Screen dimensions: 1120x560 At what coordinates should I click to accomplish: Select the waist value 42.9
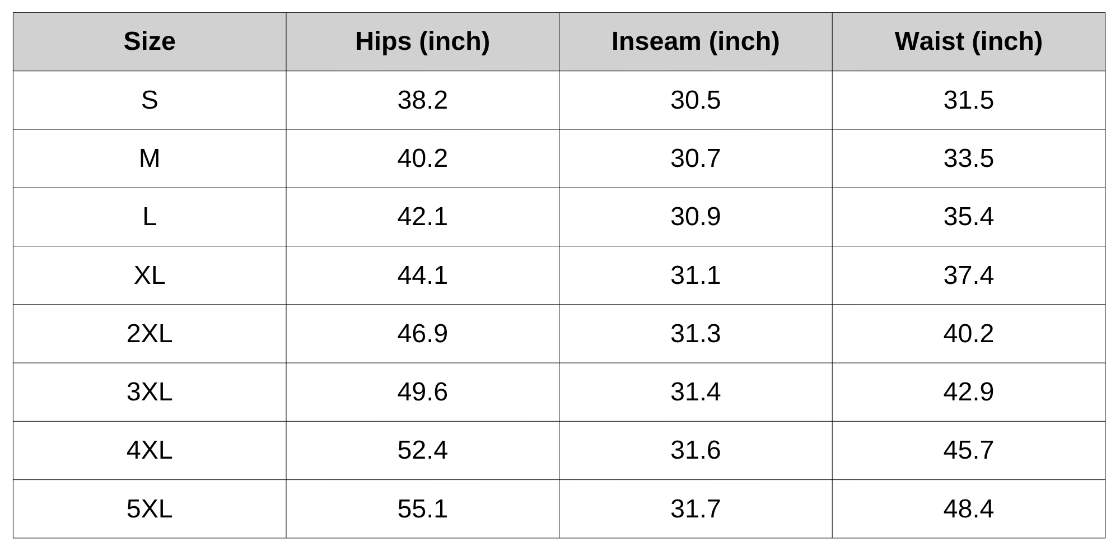coord(968,392)
